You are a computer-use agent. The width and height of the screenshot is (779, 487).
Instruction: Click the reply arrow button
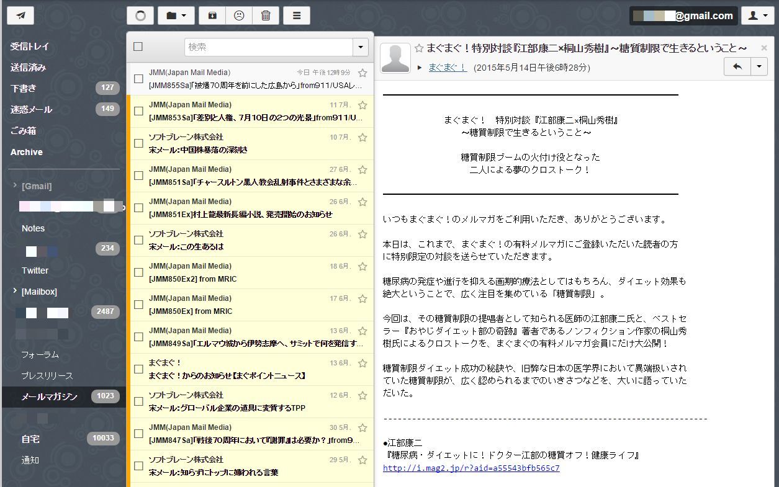(x=737, y=66)
